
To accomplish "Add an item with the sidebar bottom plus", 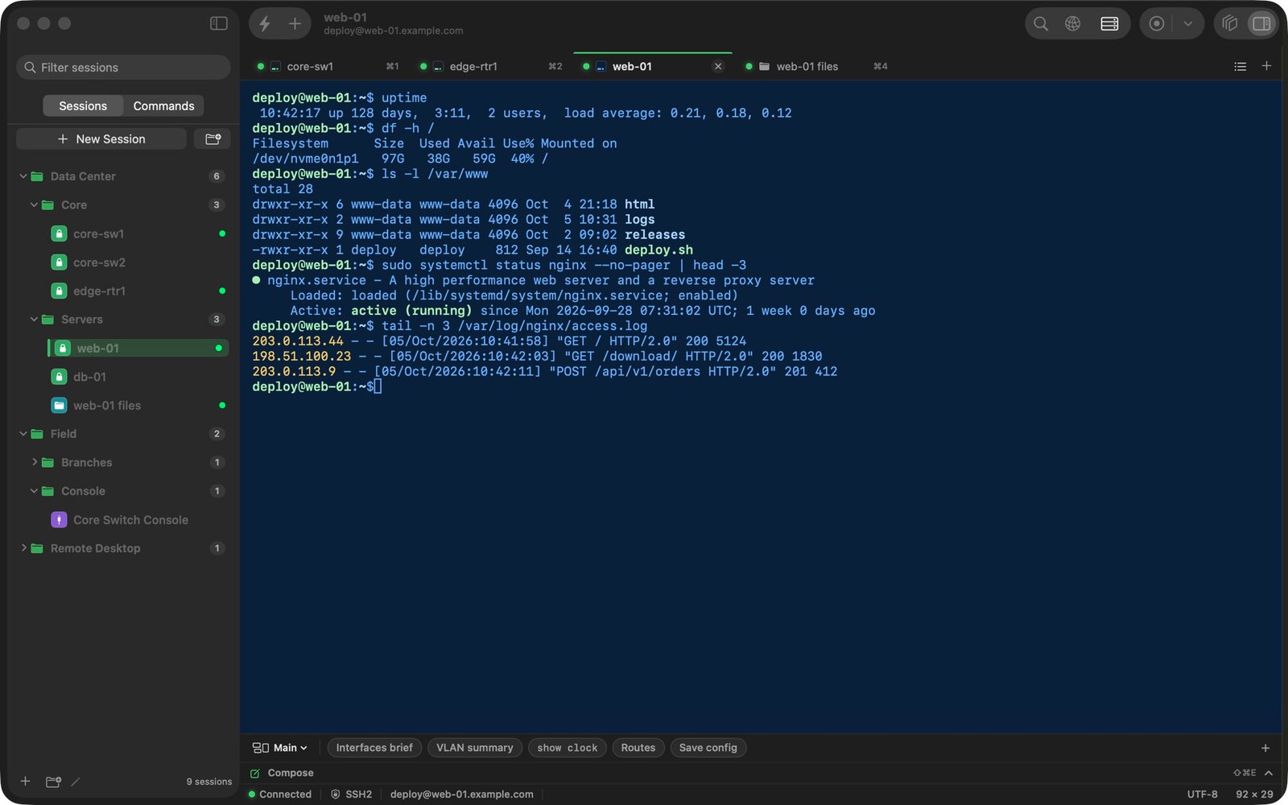I will (26, 782).
